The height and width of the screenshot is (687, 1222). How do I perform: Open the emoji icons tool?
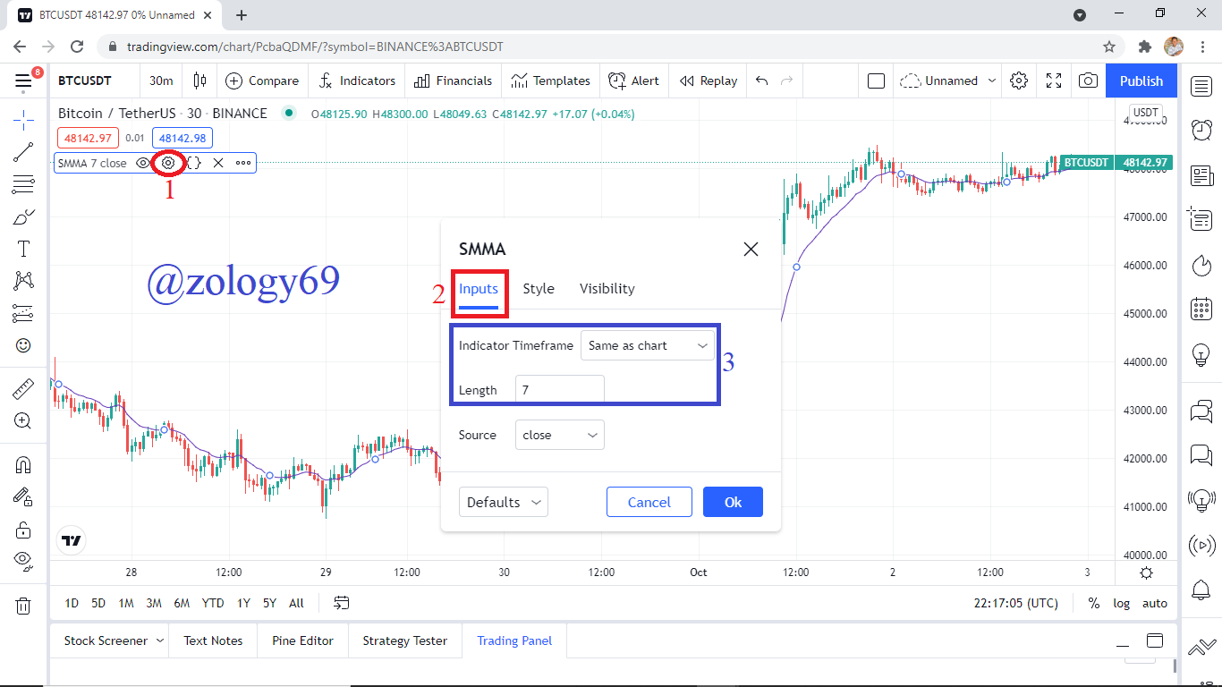(x=23, y=345)
